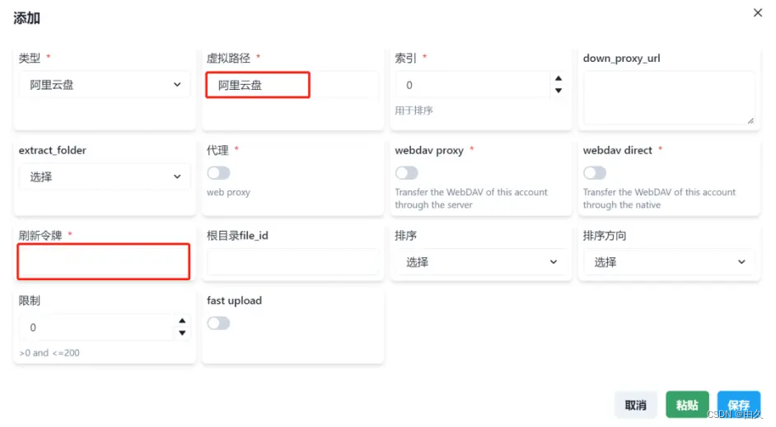Screen dimensions: 776x427
Task: Enable the webdav direct switch
Action: 594,173
